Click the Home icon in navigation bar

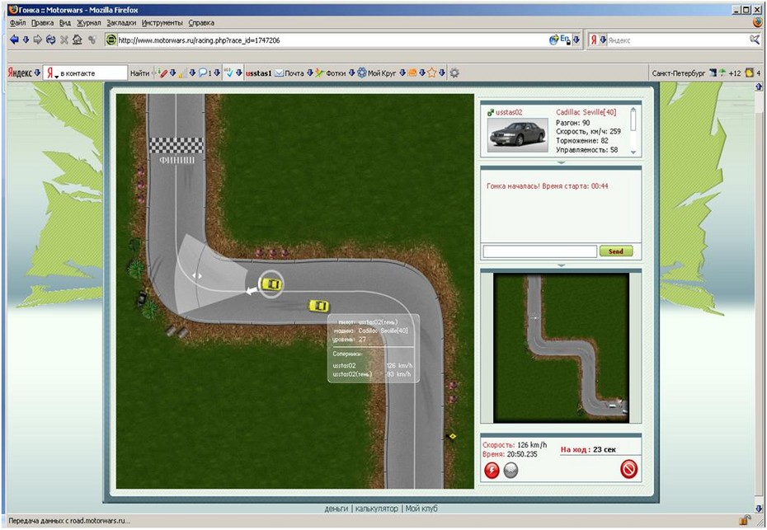[x=77, y=40]
